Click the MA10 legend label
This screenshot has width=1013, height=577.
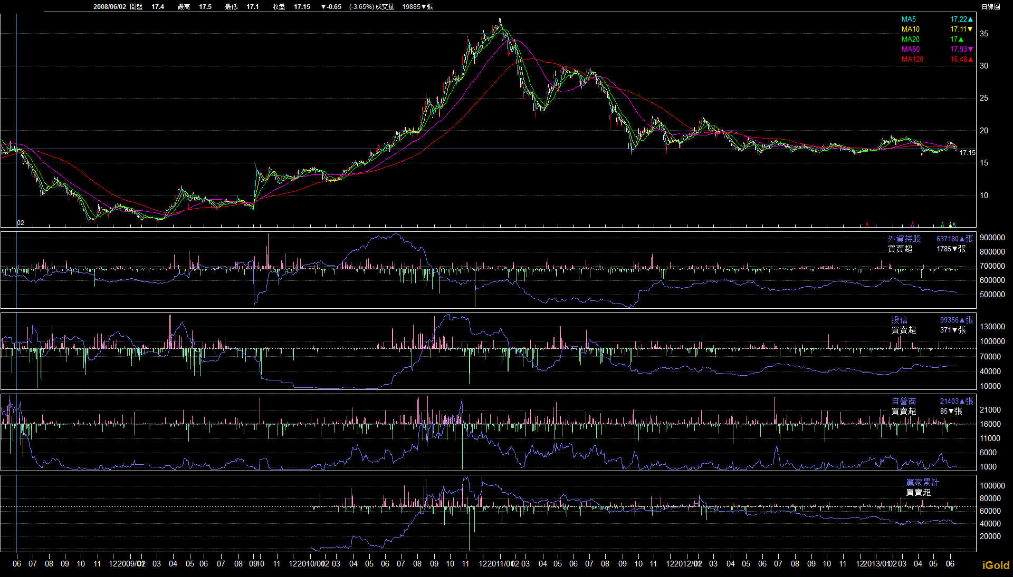(x=910, y=29)
